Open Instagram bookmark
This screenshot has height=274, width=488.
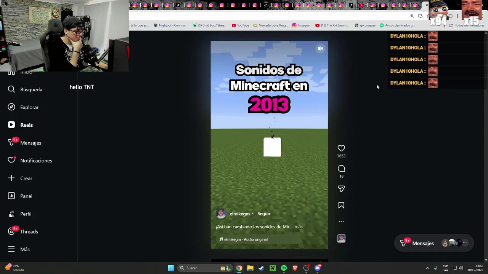tap(302, 25)
